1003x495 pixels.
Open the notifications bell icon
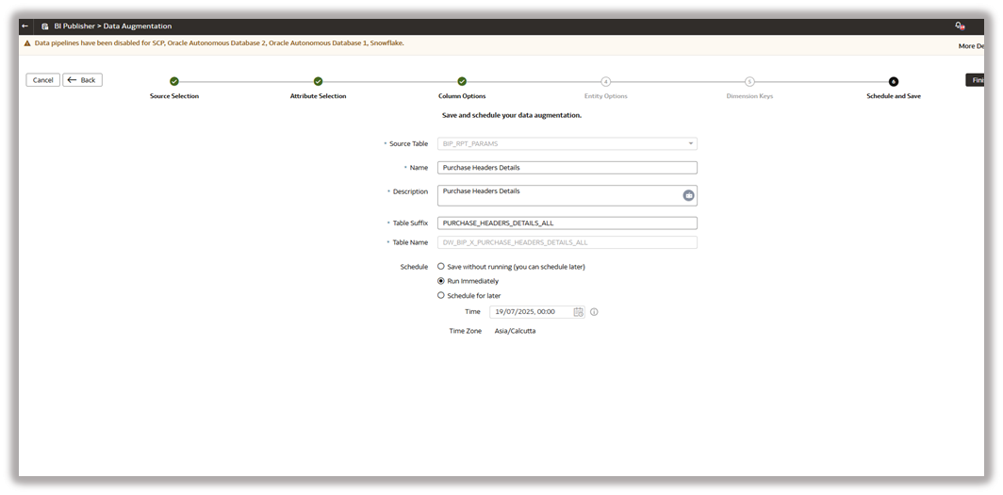click(x=959, y=26)
